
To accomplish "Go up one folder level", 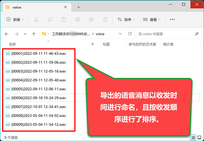I will 34,34.
